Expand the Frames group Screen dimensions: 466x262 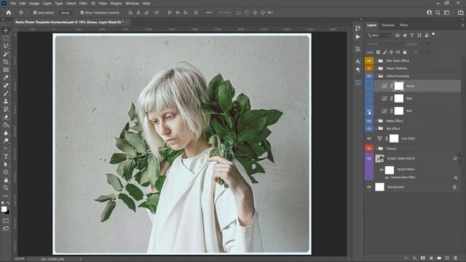pyautogui.click(x=376, y=148)
